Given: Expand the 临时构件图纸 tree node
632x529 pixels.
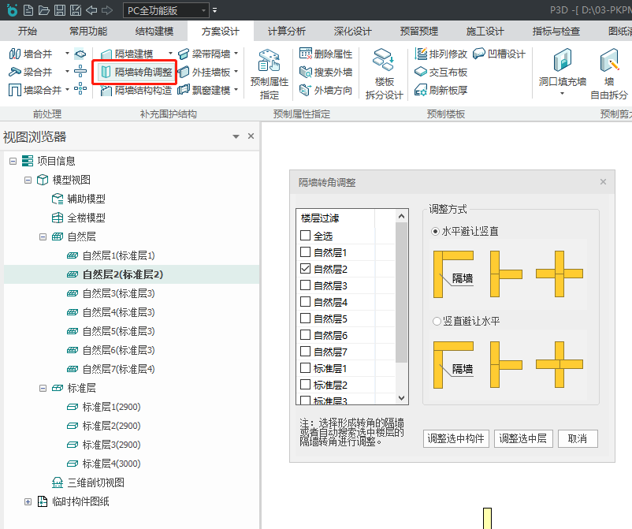Looking at the screenshot, I should [x=28, y=501].
